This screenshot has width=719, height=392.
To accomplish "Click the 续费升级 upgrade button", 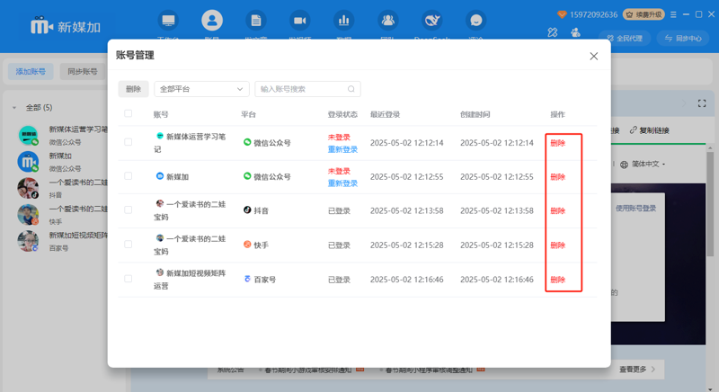I will (644, 14).
